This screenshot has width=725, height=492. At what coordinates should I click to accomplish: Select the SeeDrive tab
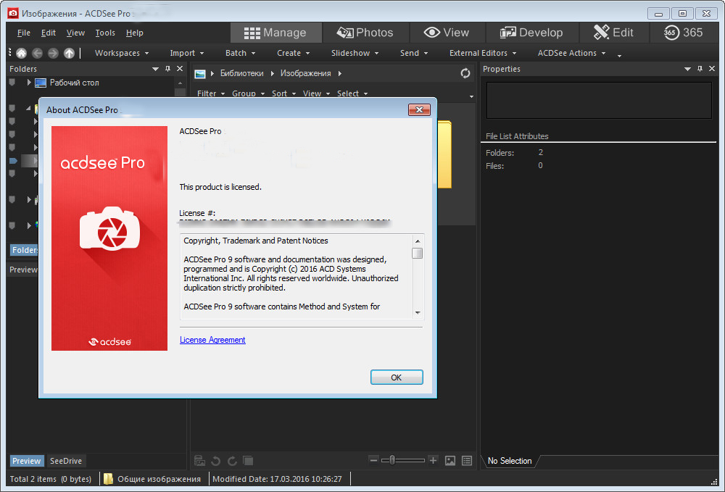66,461
